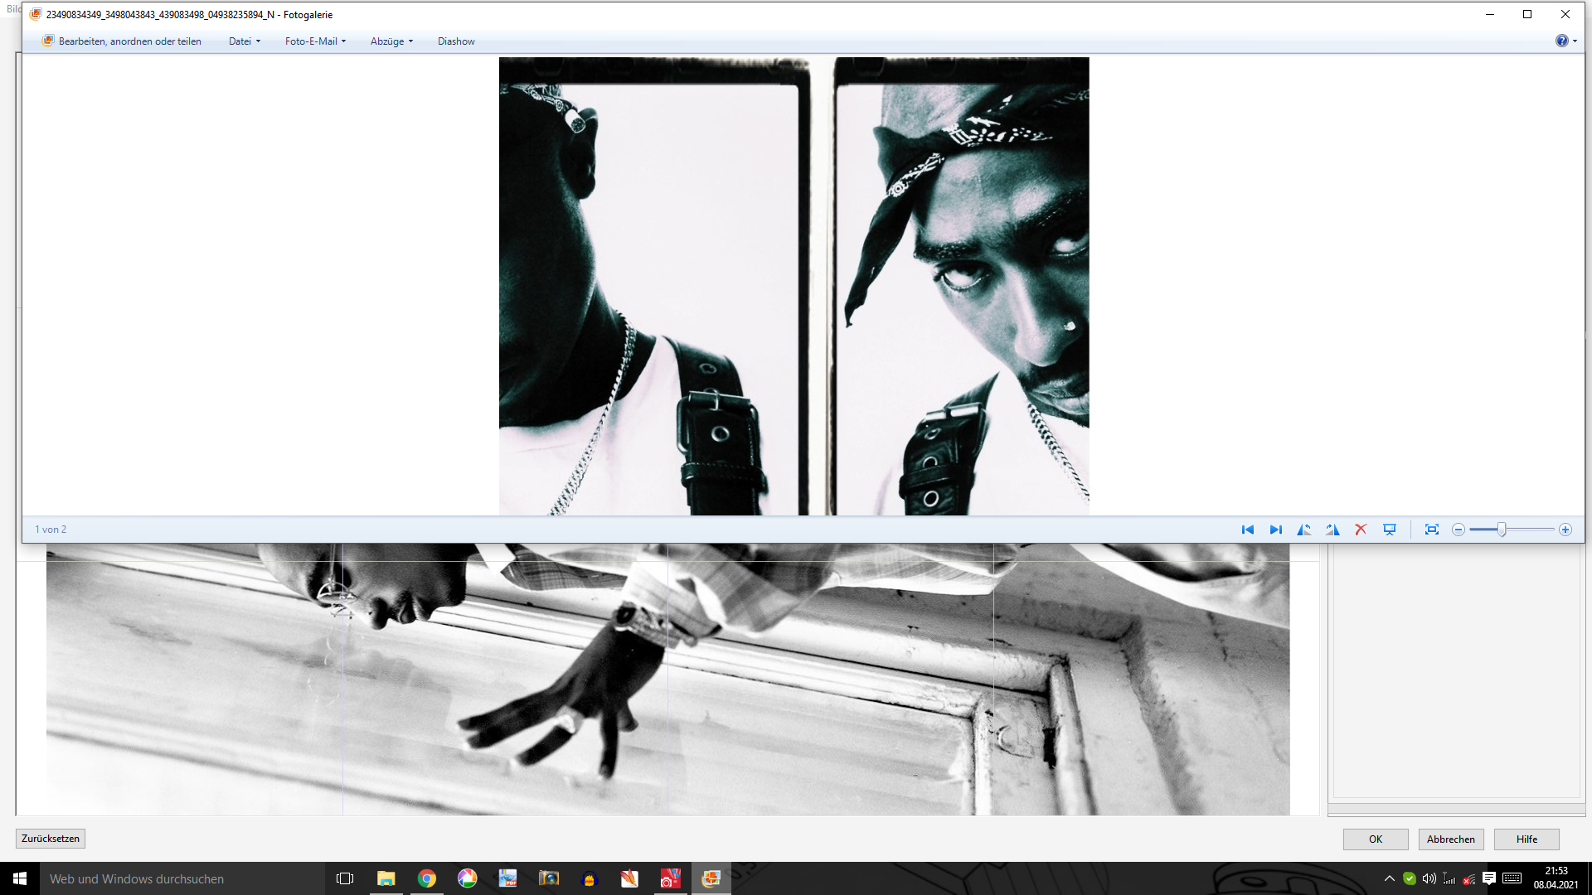Open Google Chrome from taskbar

pos(427,878)
